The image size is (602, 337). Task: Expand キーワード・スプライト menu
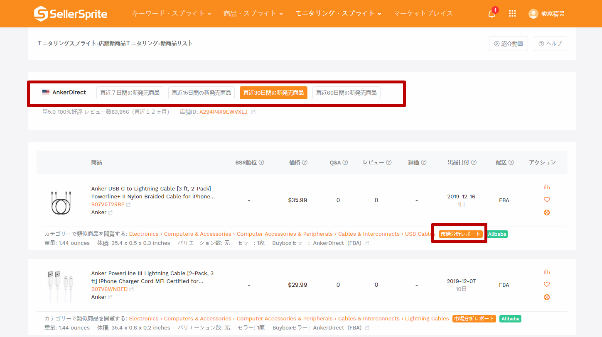click(171, 13)
